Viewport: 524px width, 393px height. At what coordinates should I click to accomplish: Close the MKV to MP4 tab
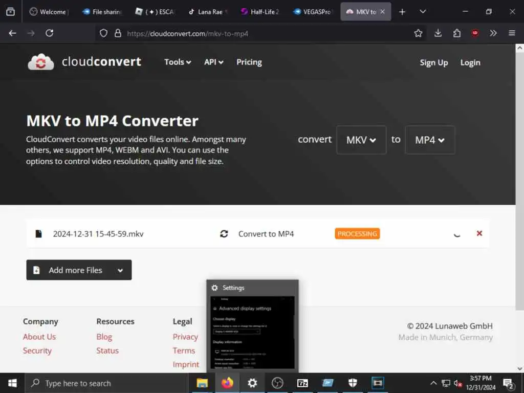tap(383, 12)
